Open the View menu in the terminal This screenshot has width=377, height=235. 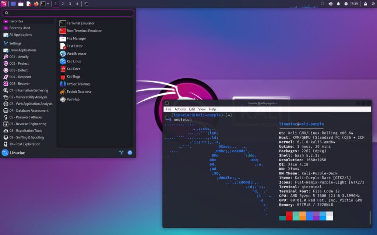(x=202, y=109)
